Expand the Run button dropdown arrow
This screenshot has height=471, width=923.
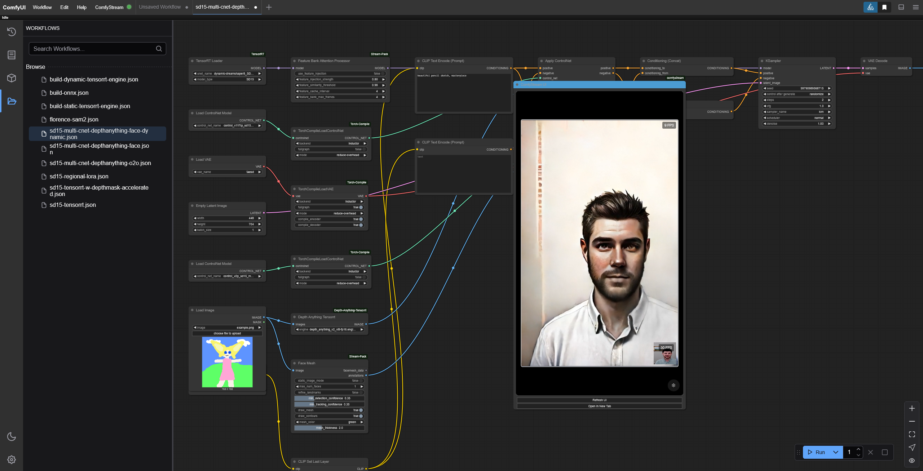click(836, 452)
